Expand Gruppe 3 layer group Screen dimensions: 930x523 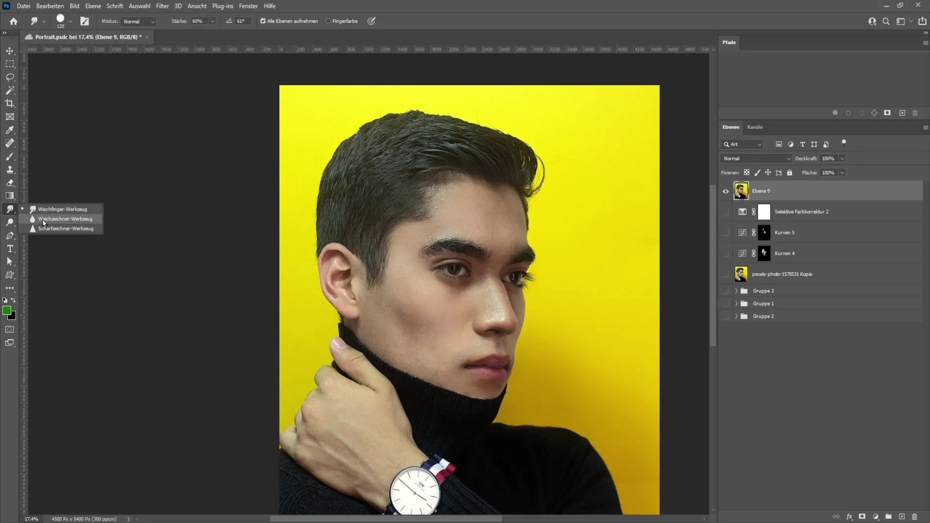click(736, 291)
